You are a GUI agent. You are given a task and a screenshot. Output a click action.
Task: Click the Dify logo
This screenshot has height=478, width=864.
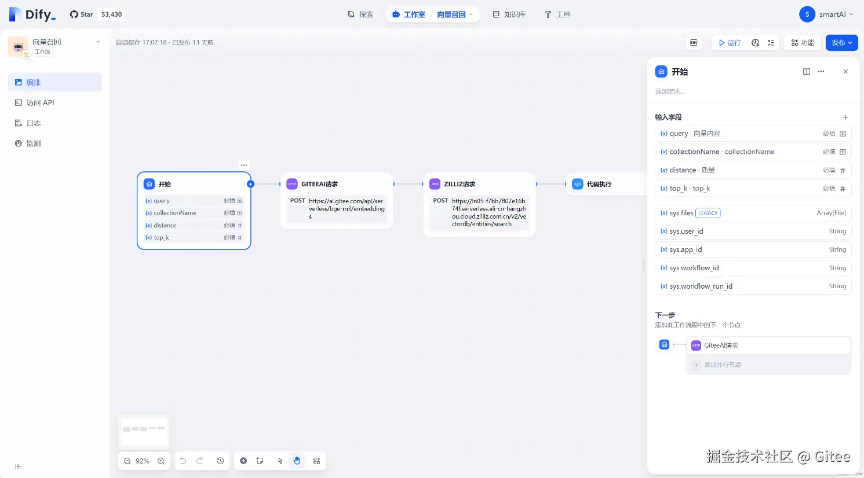click(32, 14)
